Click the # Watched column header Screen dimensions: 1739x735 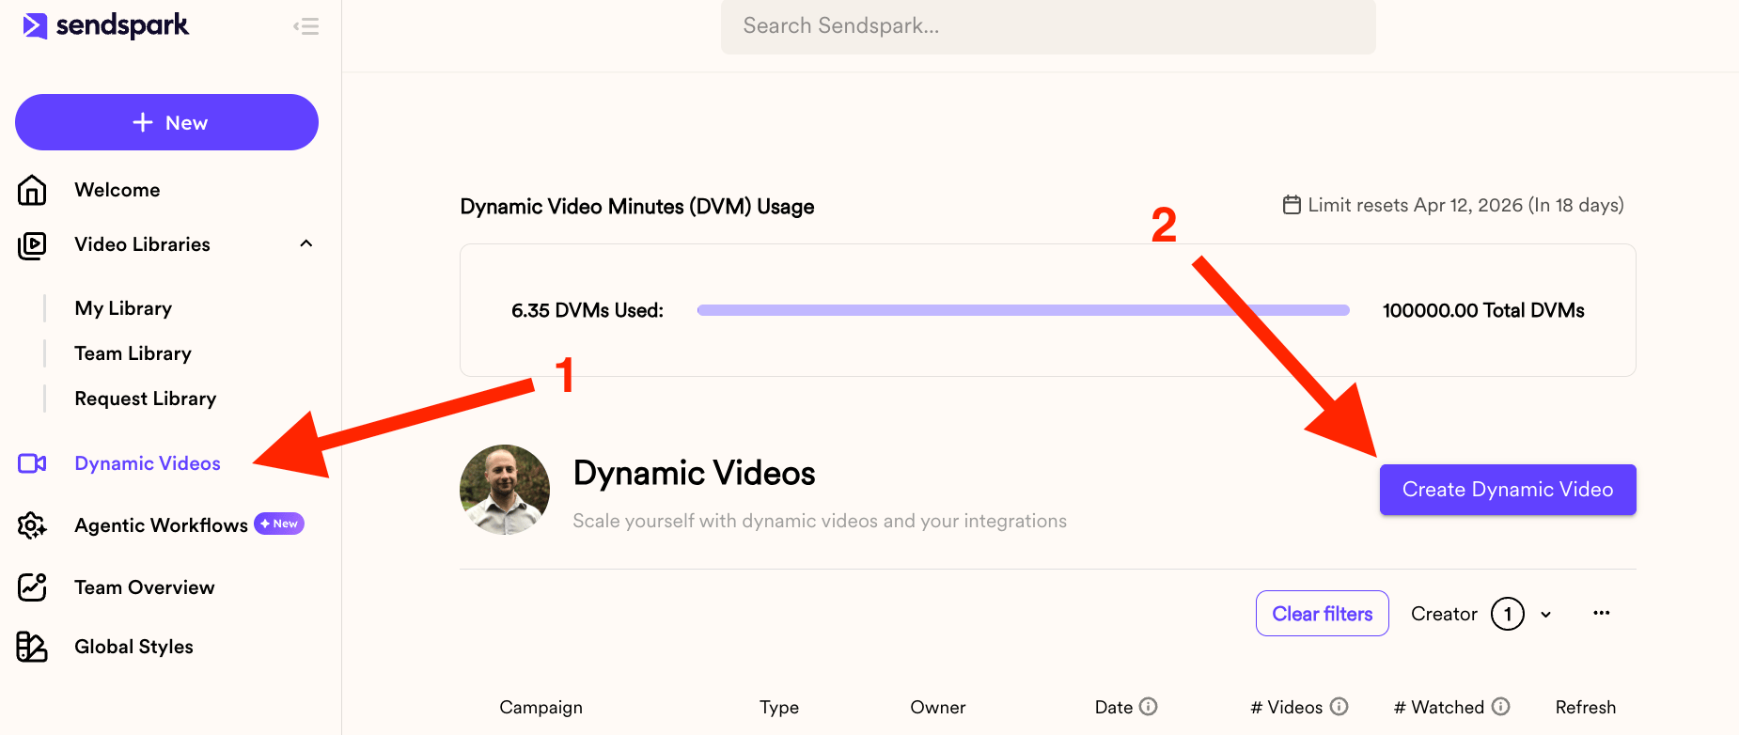1439,707
